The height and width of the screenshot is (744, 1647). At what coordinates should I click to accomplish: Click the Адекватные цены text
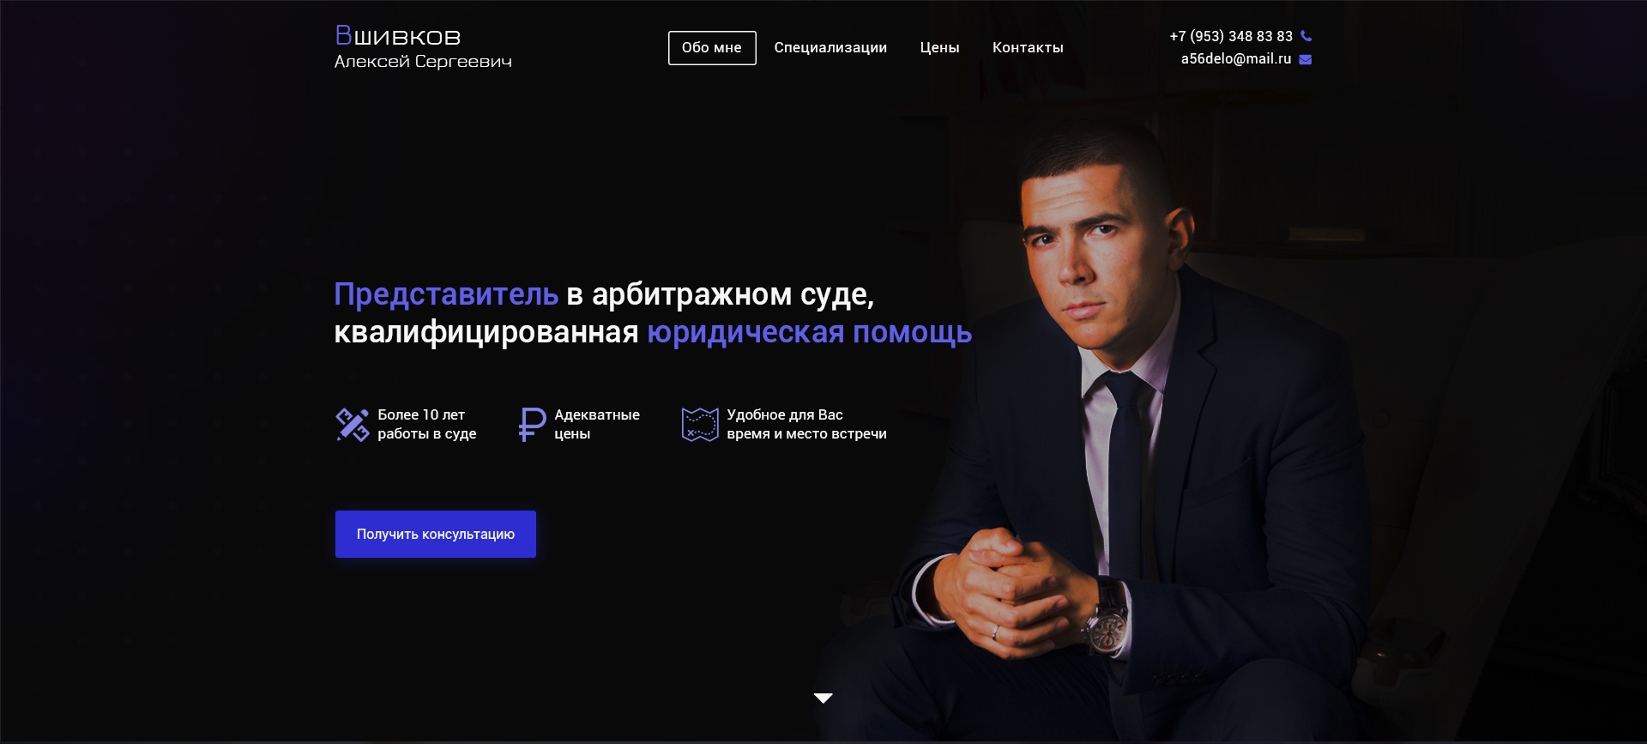pyautogui.click(x=597, y=424)
